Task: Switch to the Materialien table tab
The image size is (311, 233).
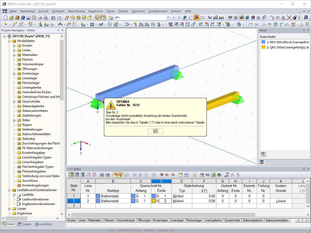Action: click(x=95, y=220)
